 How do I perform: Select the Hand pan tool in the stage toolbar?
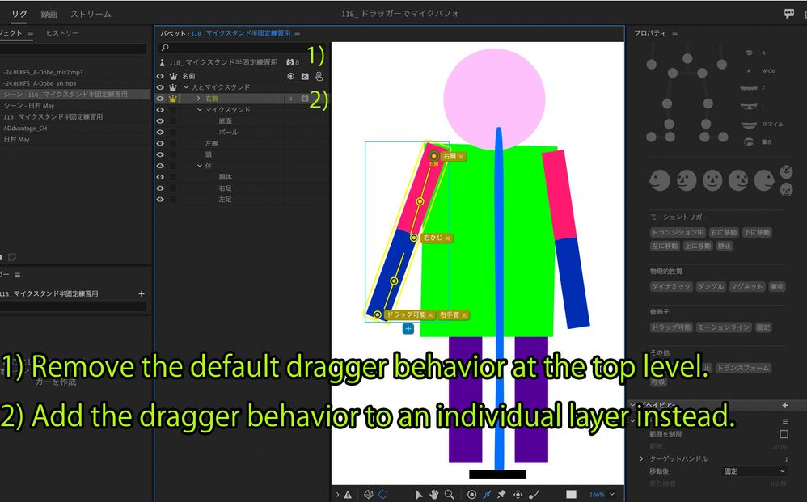click(x=433, y=493)
